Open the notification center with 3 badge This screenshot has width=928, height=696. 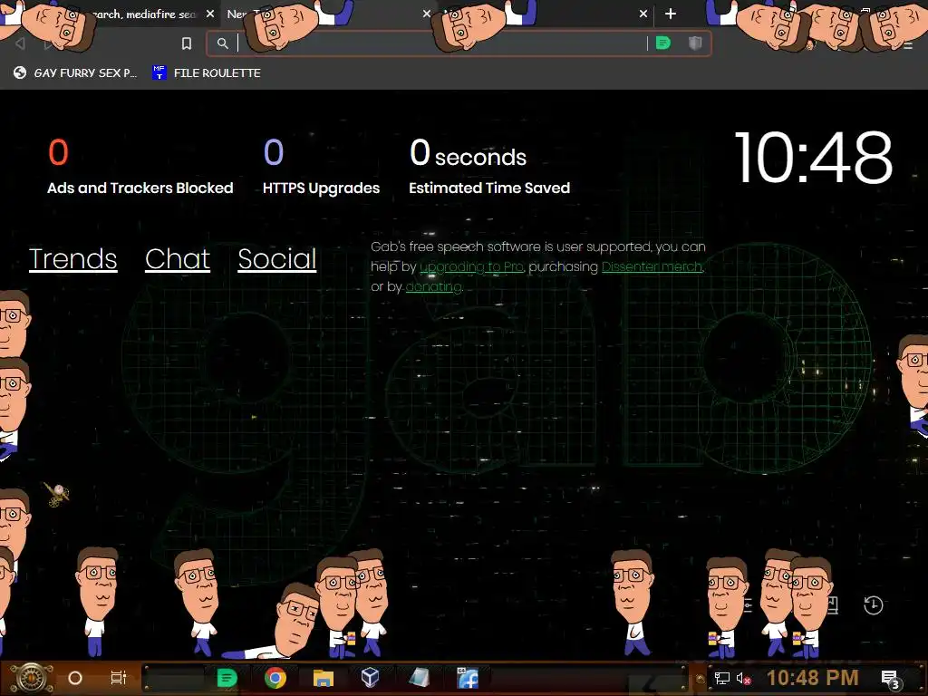pos(890,679)
